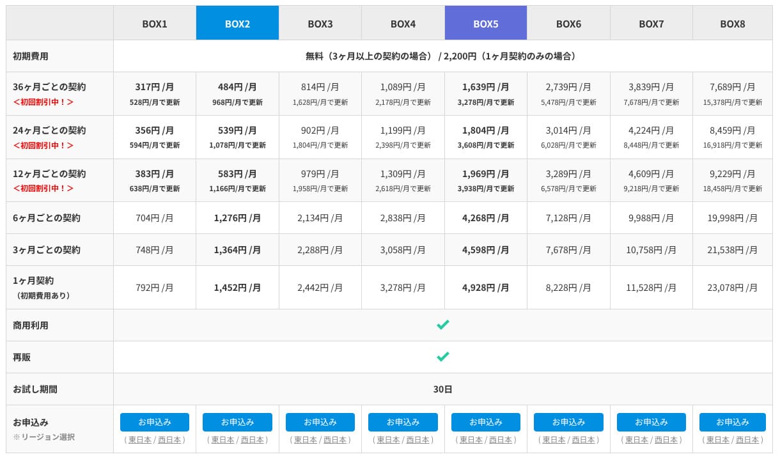Image resolution: width=780 pixels, height=459 pixels.
Task: Select the highlighted blue BOX2 column header
Action: [237, 24]
